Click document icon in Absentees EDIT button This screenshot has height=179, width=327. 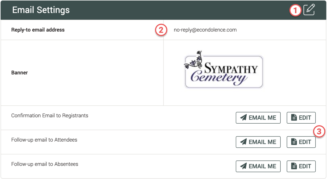[x=294, y=166]
